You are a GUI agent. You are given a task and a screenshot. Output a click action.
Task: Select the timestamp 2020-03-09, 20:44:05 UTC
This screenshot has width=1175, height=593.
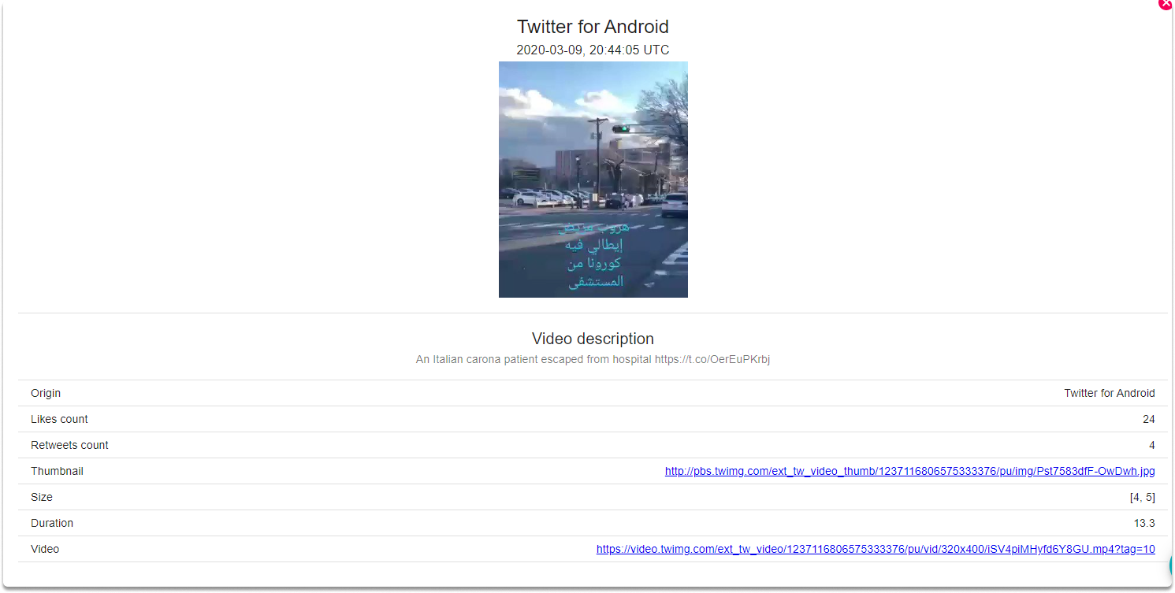pos(593,50)
